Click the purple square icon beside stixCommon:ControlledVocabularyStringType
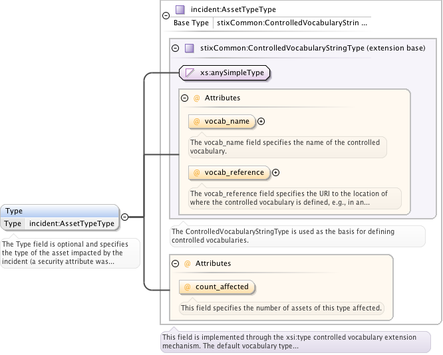Screen dimensions: 443x355 [x=189, y=48]
